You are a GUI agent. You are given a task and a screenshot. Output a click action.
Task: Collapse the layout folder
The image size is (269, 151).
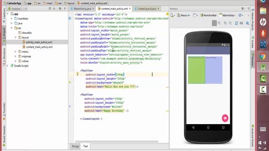(x=16, y=37)
